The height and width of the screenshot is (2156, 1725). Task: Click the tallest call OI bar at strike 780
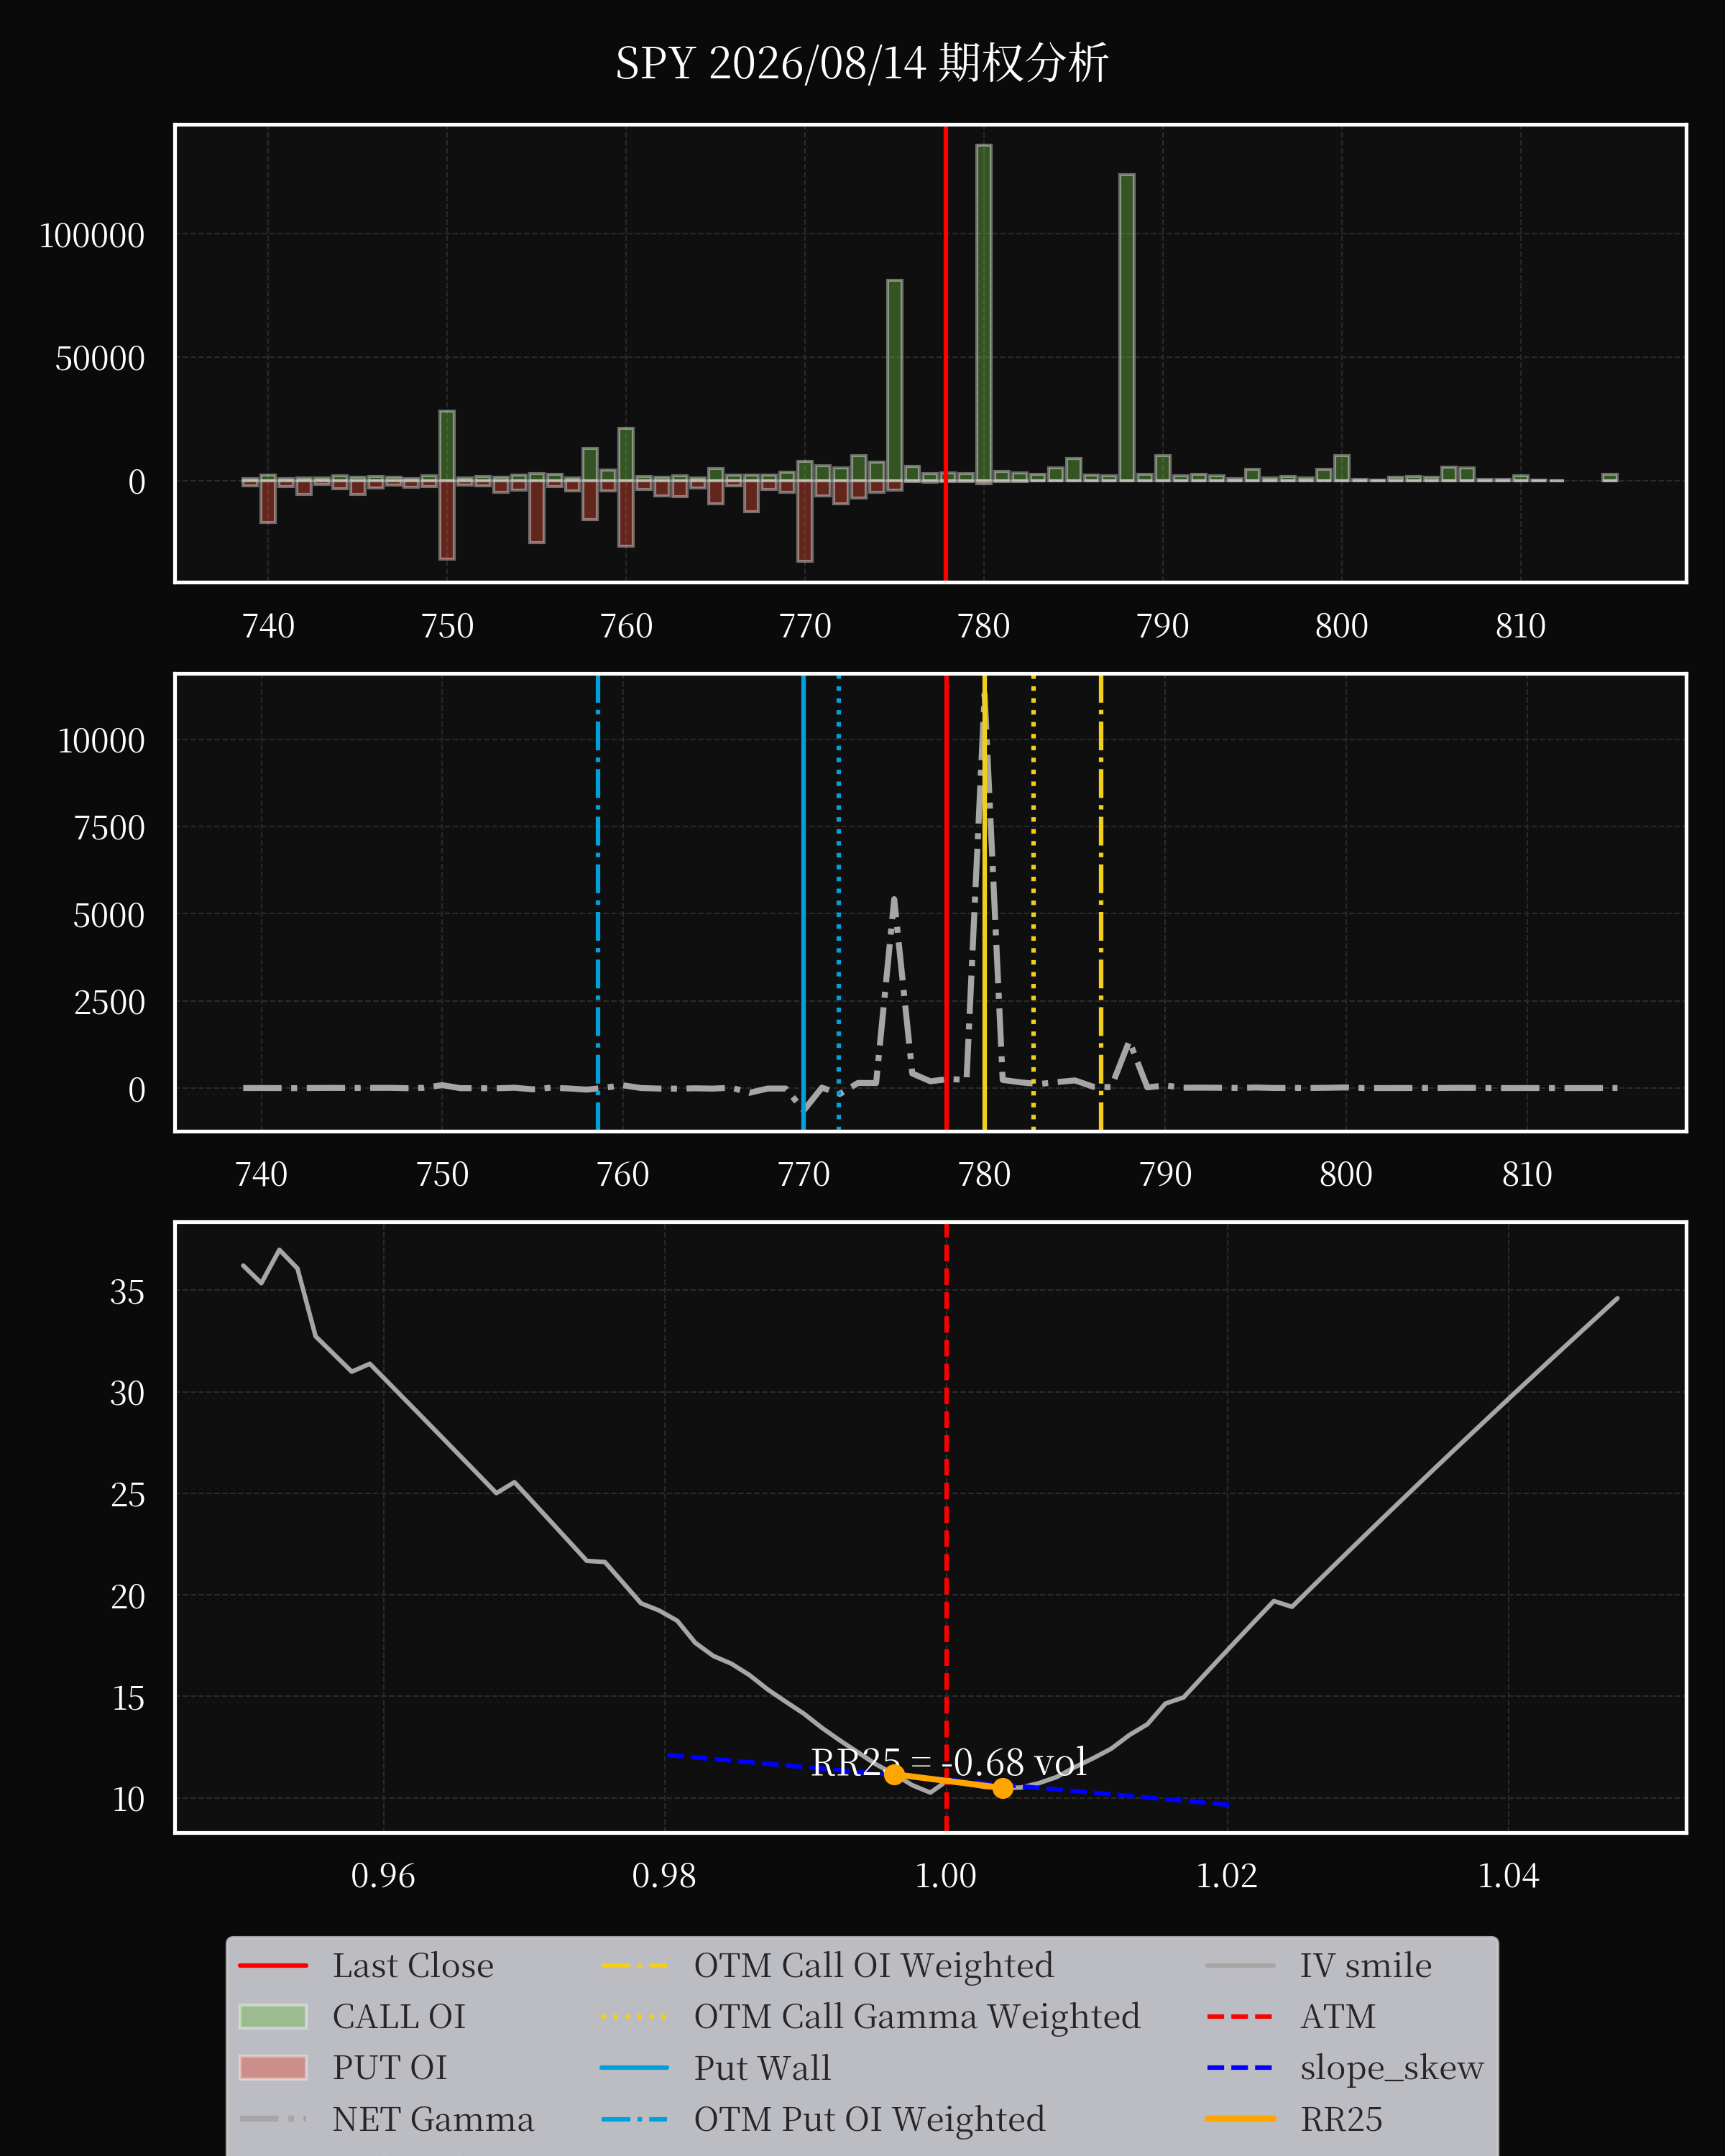pos(984,313)
